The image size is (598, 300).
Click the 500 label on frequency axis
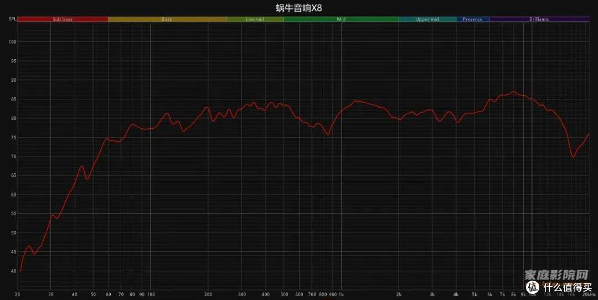tap(284, 294)
